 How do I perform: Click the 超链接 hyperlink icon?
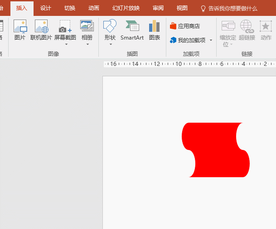(247, 26)
